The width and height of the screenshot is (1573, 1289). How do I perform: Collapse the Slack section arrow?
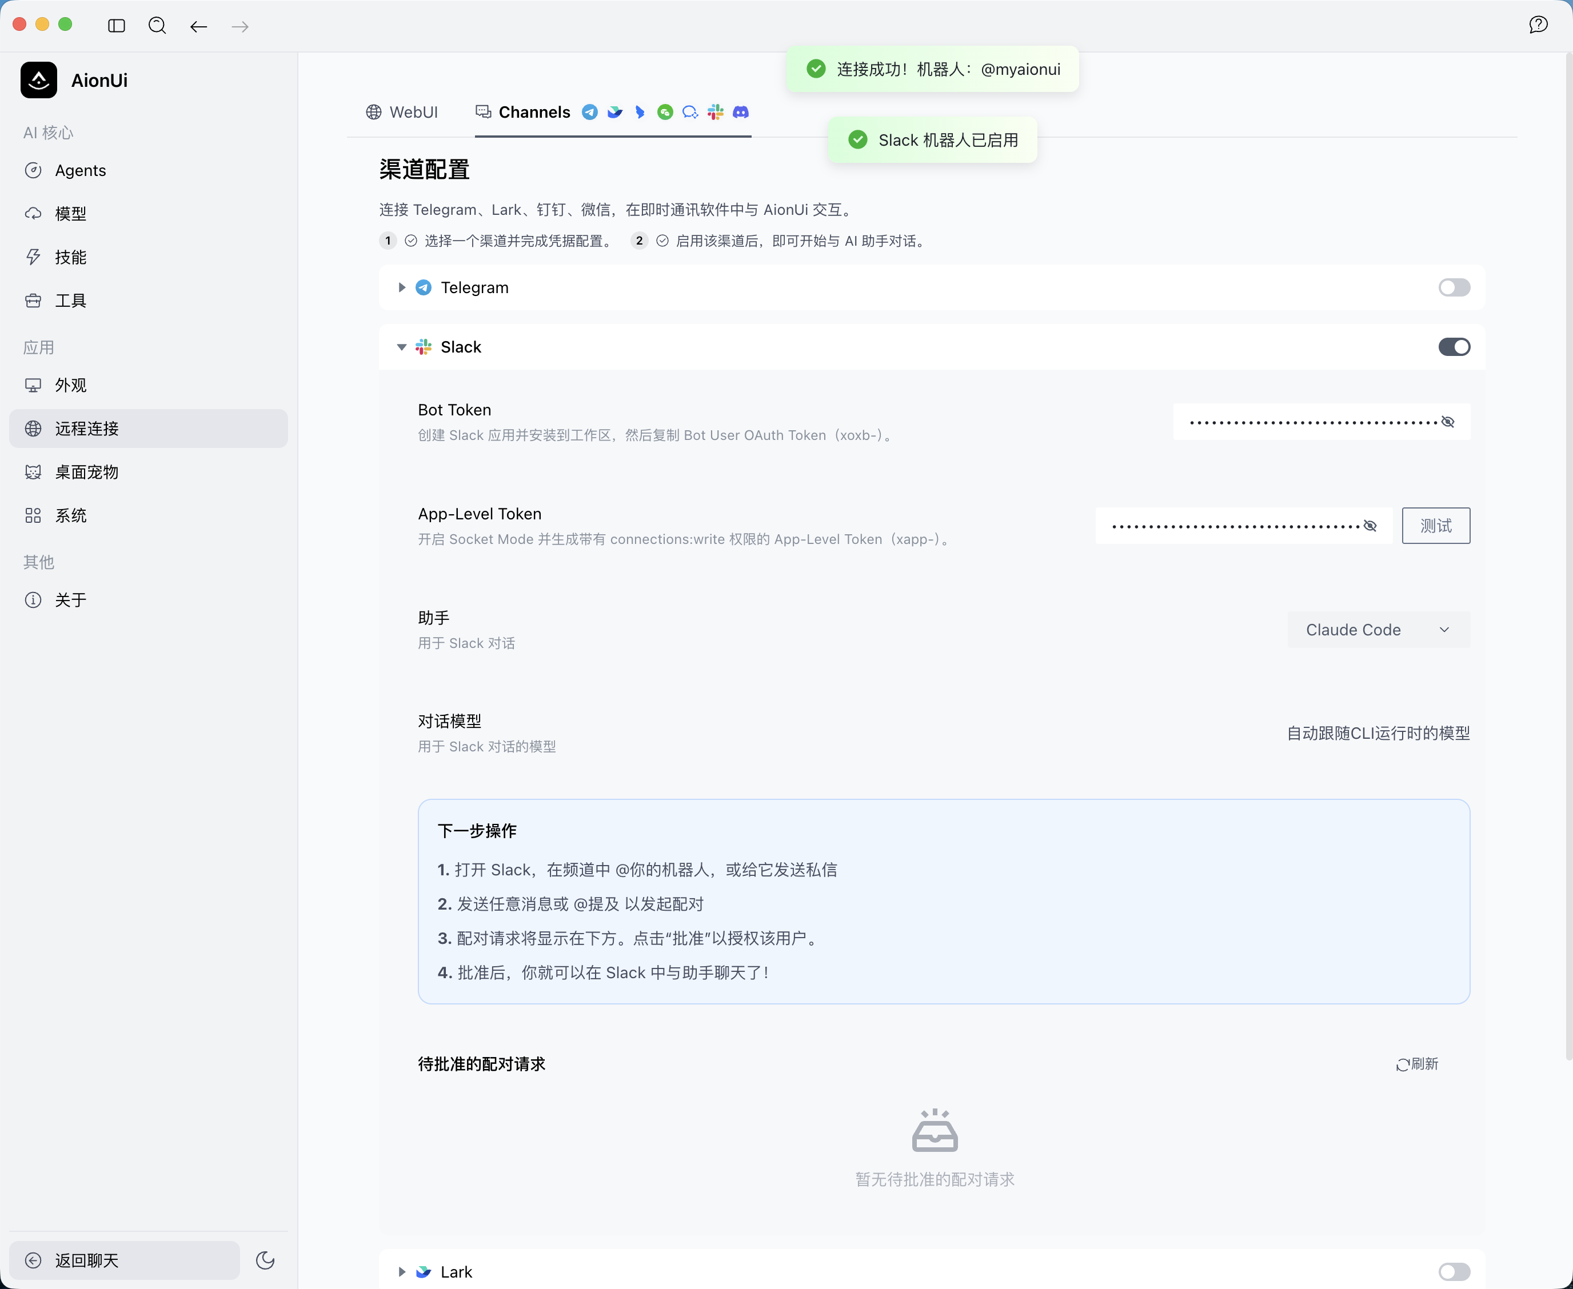click(x=401, y=347)
